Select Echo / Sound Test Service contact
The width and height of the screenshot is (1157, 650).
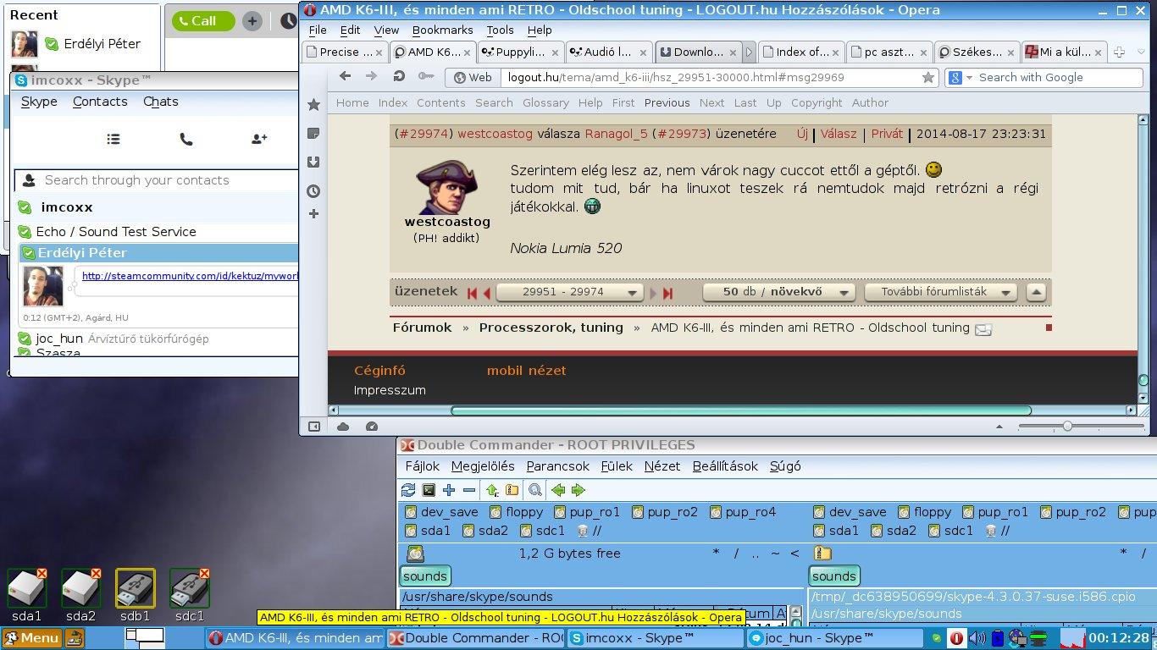click(116, 232)
